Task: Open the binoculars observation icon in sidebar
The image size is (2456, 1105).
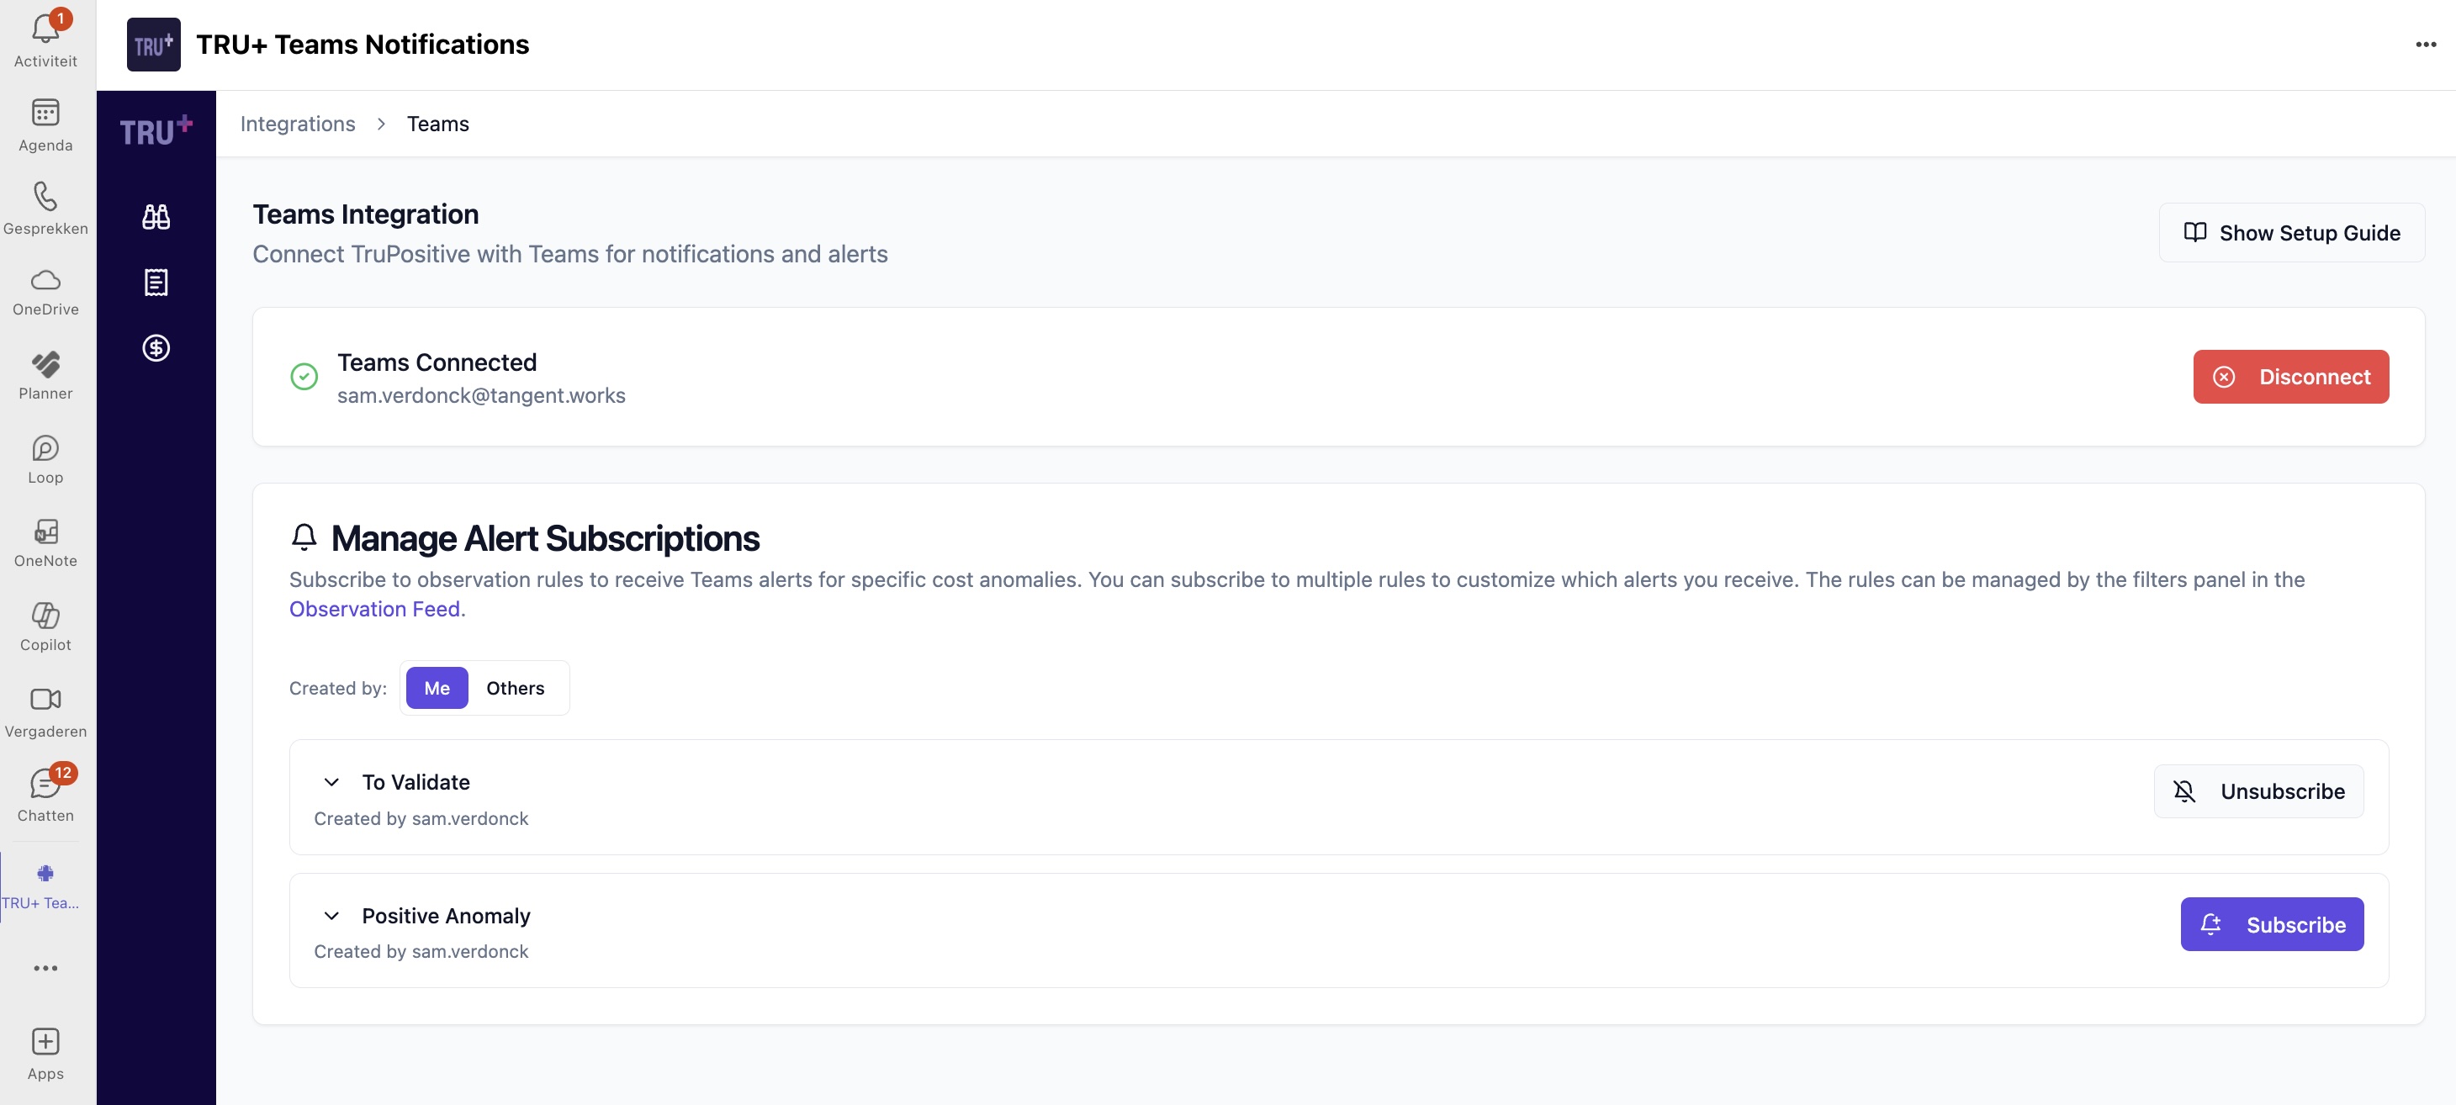Action: click(156, 216)
